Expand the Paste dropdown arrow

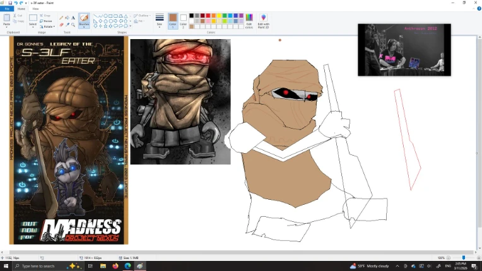point(6,27)
